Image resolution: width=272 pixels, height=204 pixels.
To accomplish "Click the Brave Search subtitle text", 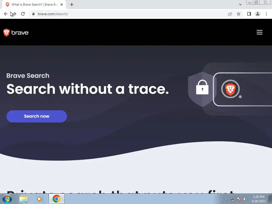I will coord(28,76).
